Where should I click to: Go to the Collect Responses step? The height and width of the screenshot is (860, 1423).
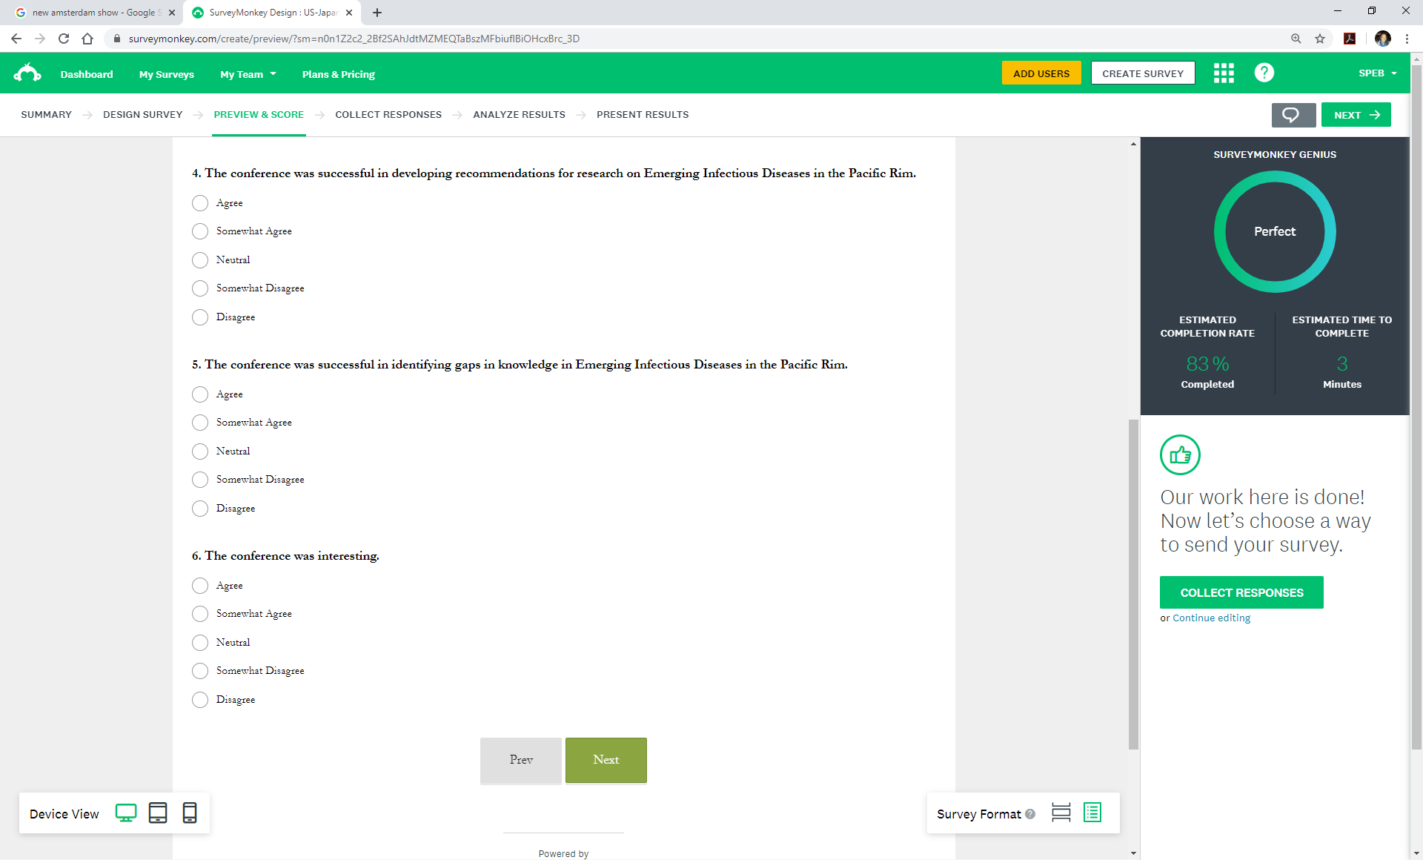(388, 115)
